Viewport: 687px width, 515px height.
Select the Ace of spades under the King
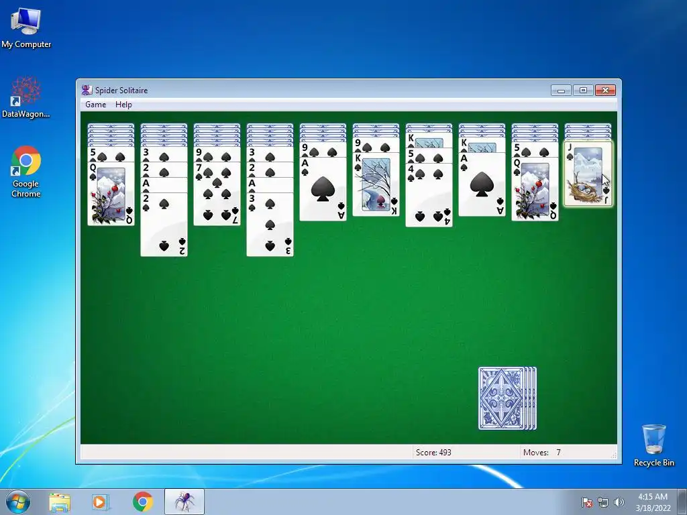tap(482, 184)
